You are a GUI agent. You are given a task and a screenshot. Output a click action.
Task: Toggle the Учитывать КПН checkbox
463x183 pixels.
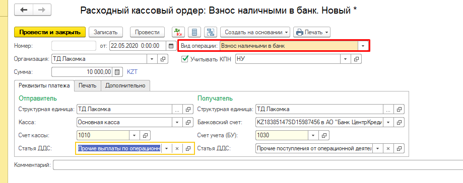185,59
